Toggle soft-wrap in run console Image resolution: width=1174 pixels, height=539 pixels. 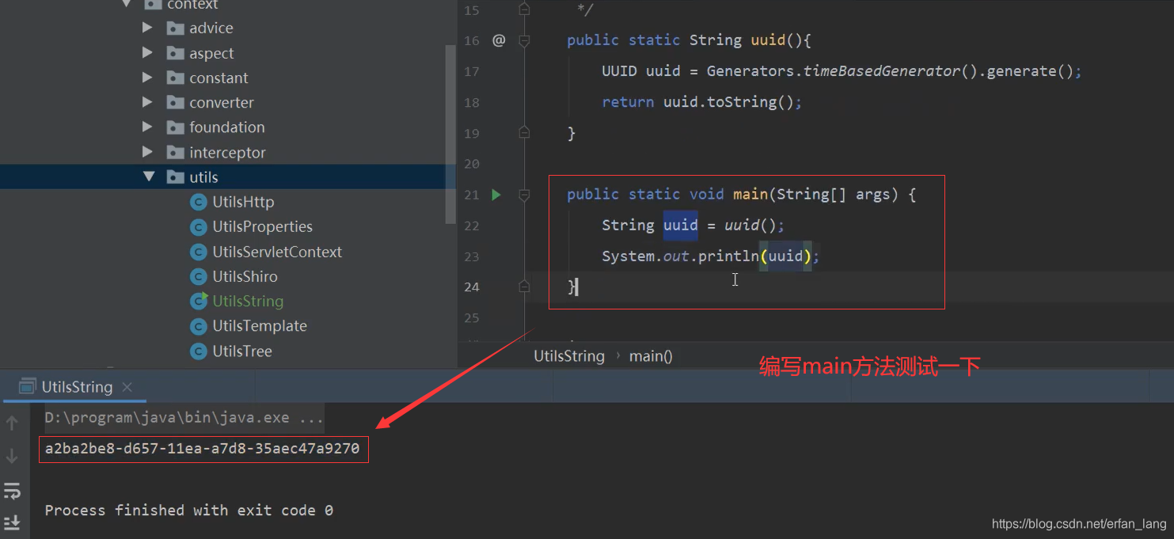[12, 491]
